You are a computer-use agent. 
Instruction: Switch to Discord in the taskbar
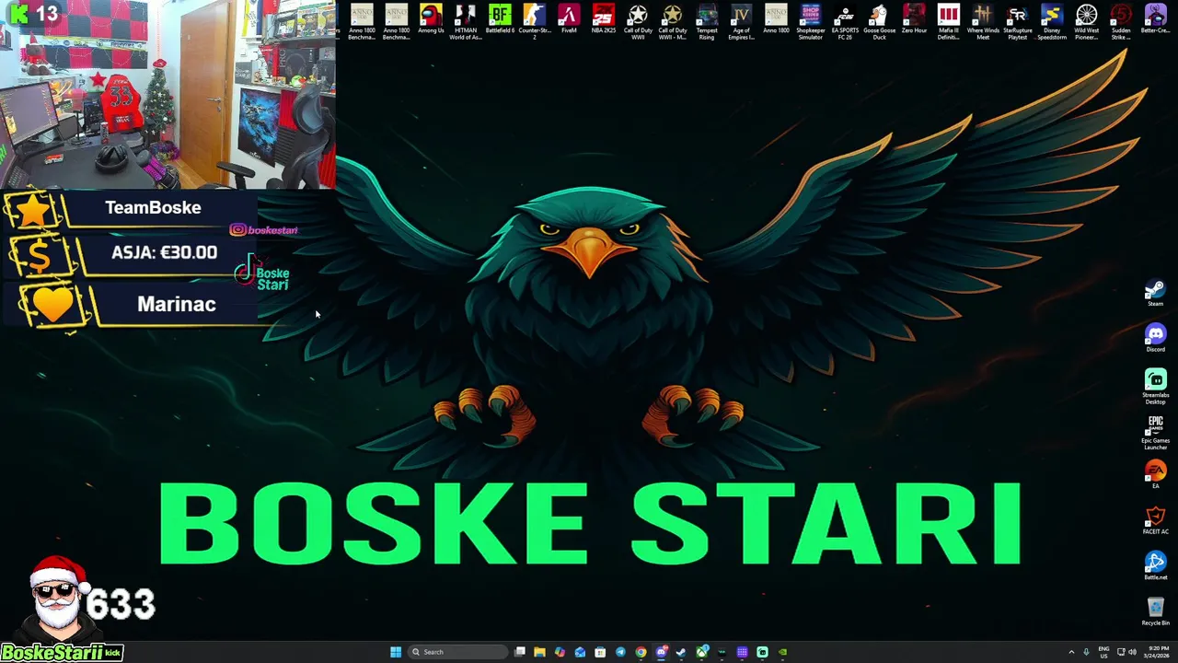coord(661,652)
